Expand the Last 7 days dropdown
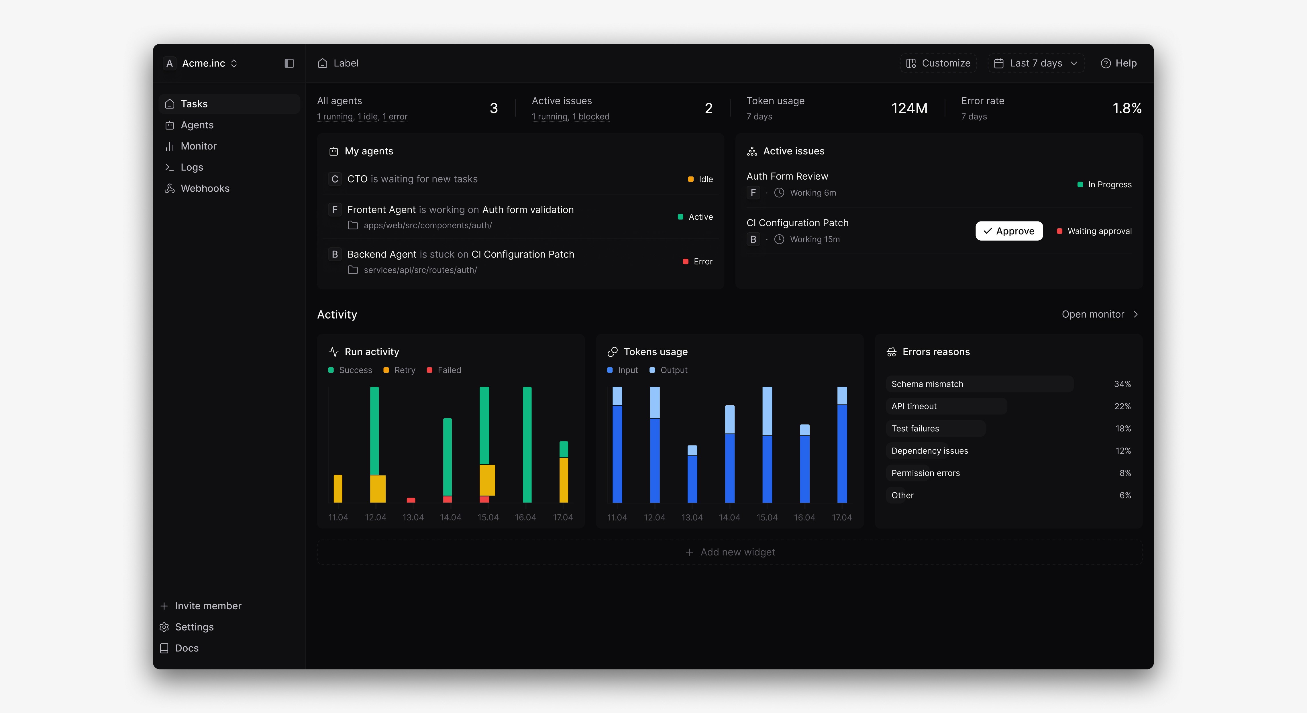 click(1036, 63)
